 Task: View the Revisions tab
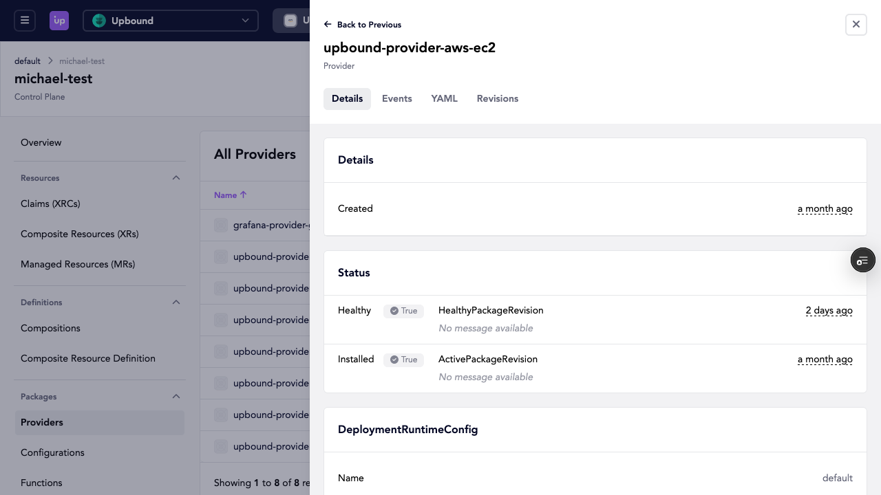coord(497,98)
